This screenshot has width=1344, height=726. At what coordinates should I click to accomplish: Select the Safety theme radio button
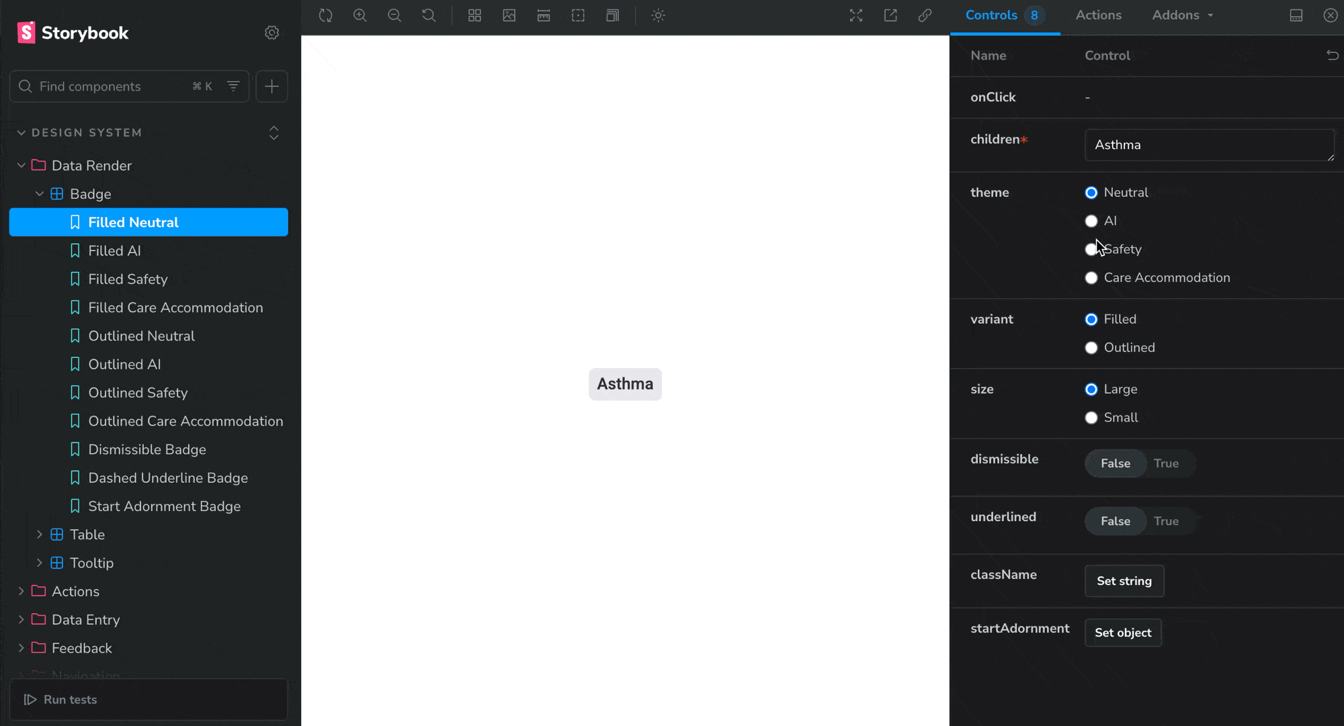coord(1091,249)
